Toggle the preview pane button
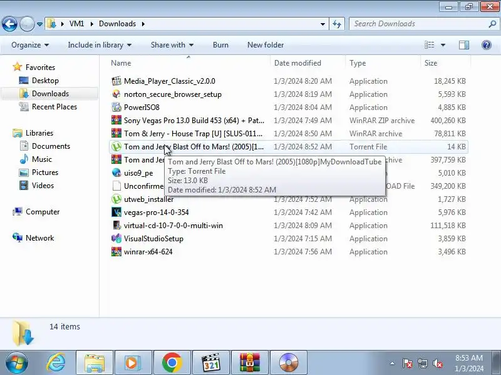Image resolution: width=501 pixels, height=375 pixels. click(x=464, y=45)
